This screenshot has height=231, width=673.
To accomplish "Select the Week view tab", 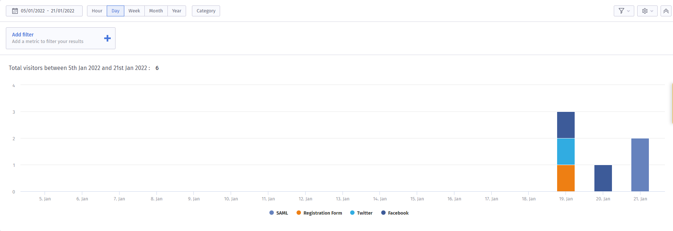I will [134, 11].
